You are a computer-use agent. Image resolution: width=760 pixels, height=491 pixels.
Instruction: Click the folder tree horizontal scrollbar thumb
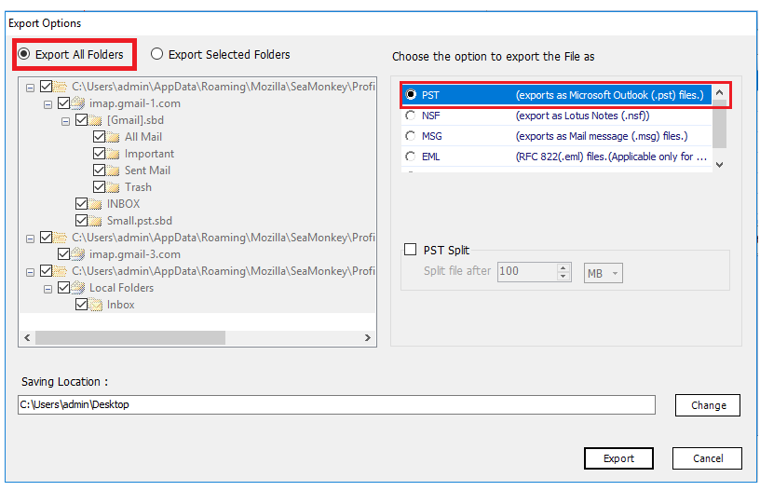tap(129, 338)
